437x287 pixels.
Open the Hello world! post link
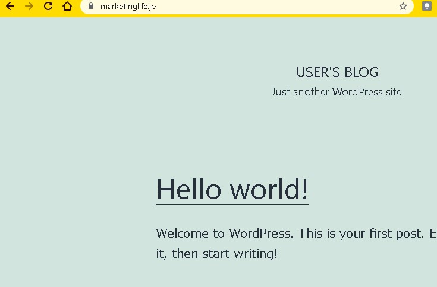click(x=232, y=189)
